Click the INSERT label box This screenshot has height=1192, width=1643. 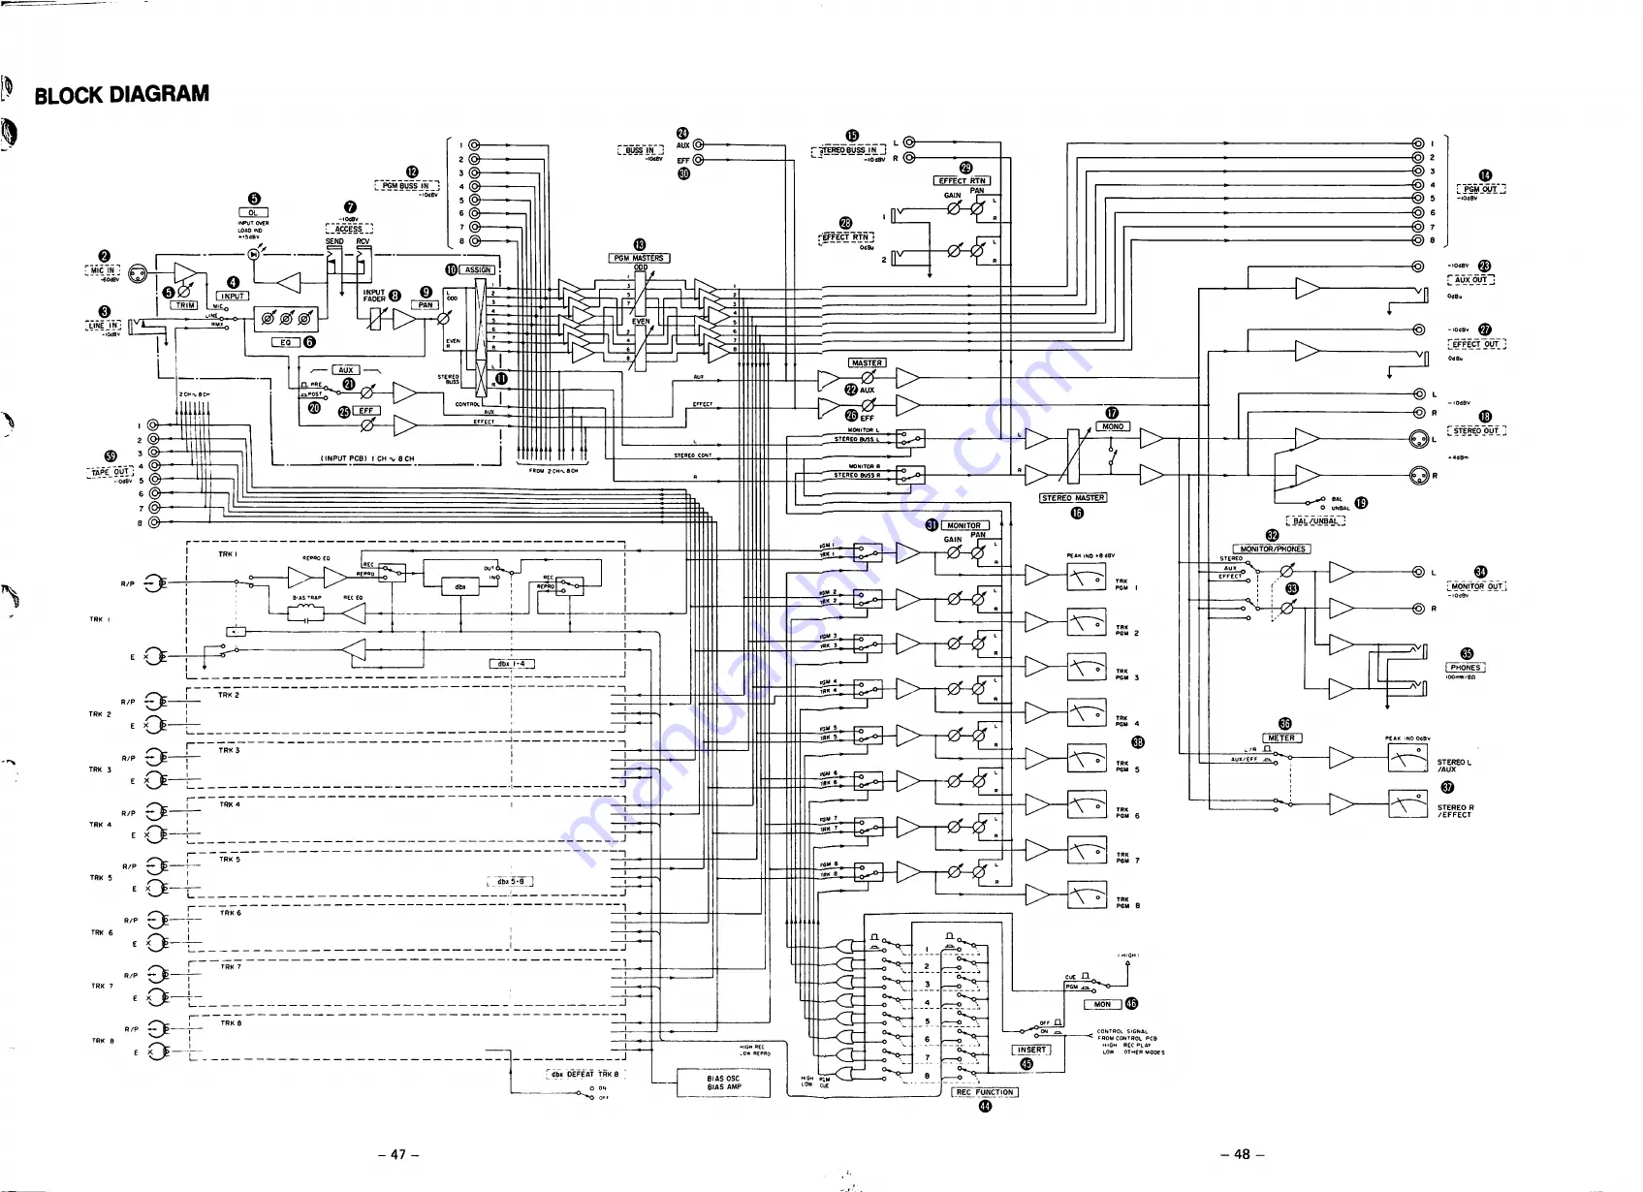1031,1051
